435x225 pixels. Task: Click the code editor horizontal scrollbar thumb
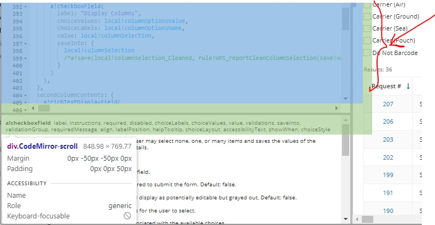click(x=44, y=108)
